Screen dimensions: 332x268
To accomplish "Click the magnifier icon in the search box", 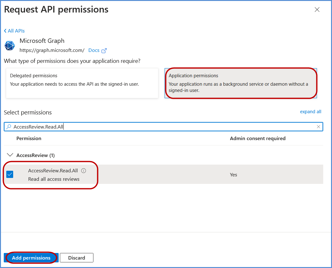I will 9,127.
